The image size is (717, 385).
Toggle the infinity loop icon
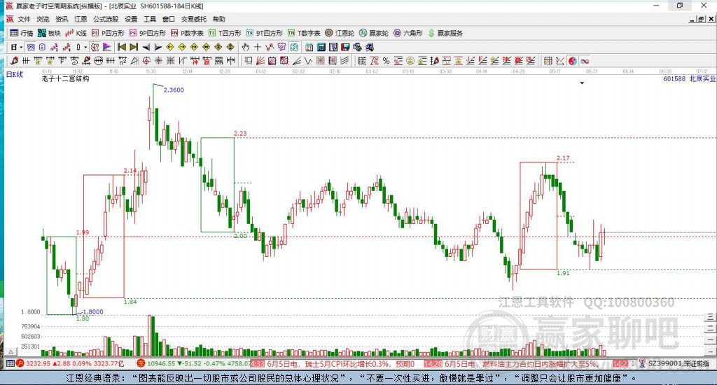[x=585, y=61]
